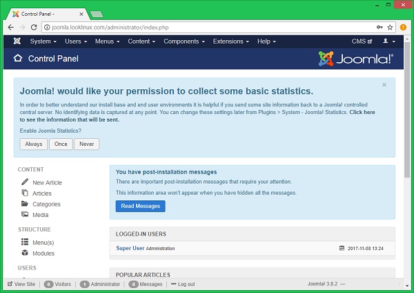Screen dimensions: 414x293
Task: Click the site information icon in the address bar
Action: click(x=47, y=27)
